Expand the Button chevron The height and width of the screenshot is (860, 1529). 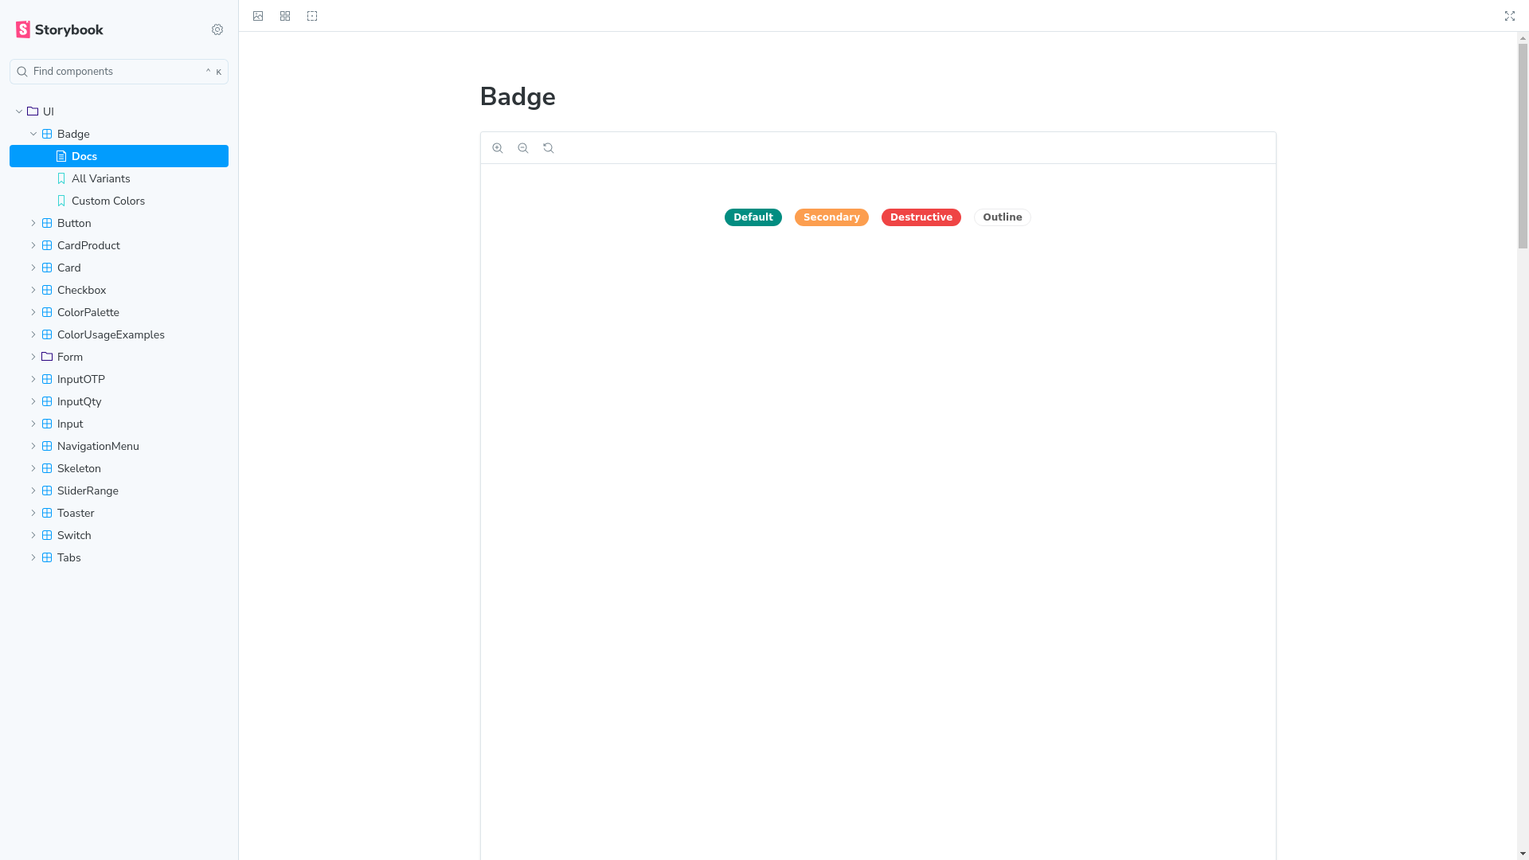click(33, 223)
